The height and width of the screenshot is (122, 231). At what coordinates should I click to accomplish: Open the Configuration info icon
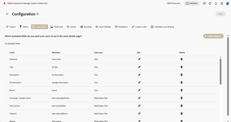38,14
